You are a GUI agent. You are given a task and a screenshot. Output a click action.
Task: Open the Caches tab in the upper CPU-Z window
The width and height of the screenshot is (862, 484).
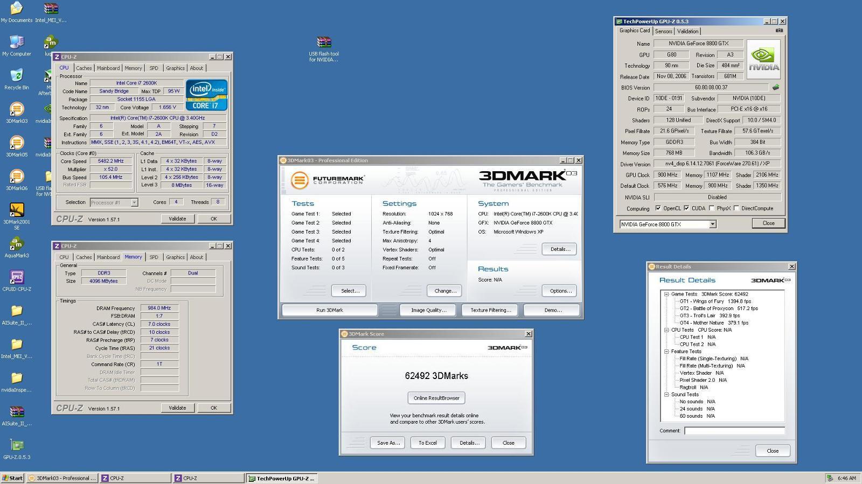coord(84,68)
